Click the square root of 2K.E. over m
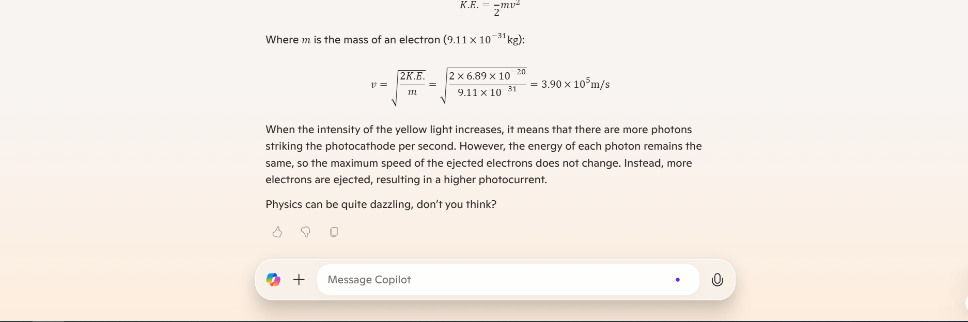Screen dimensions: 968x322 pos(409,88)
